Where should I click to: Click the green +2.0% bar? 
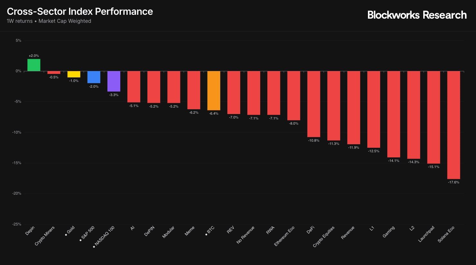tap(34, 65)
